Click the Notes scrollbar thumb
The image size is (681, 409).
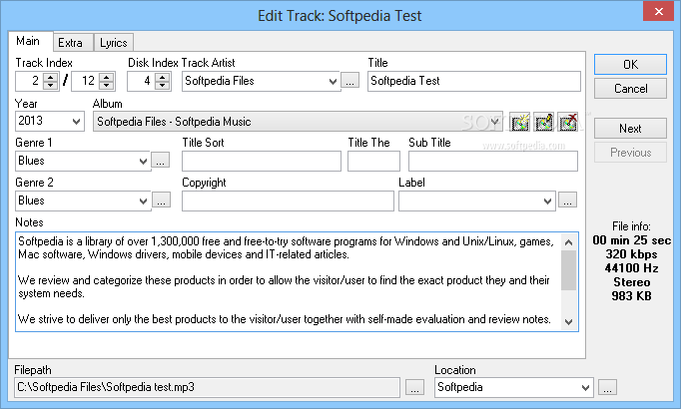coord(569,270)
